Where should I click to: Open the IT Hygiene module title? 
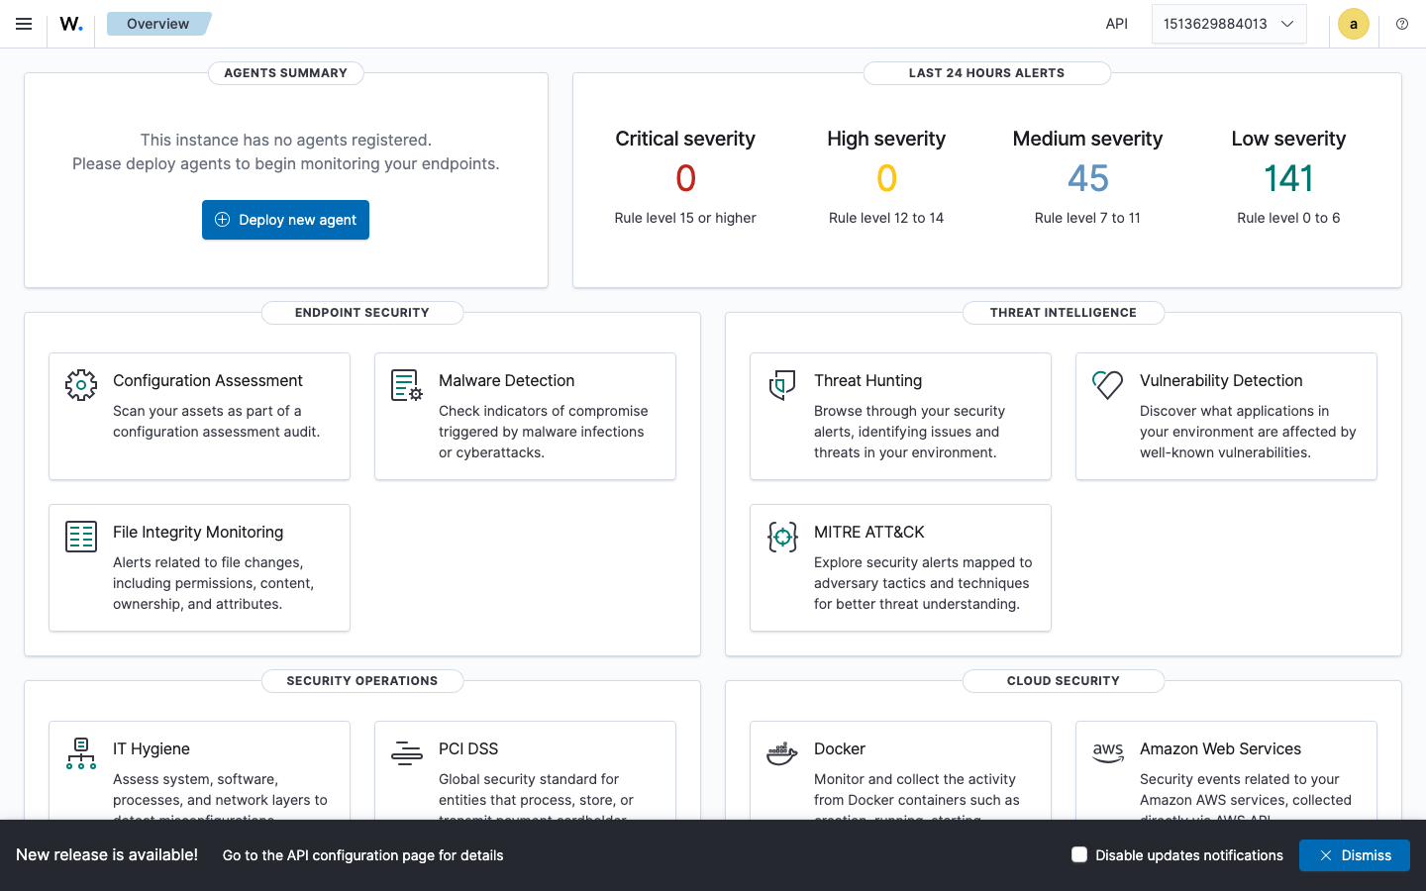(152, 748)
